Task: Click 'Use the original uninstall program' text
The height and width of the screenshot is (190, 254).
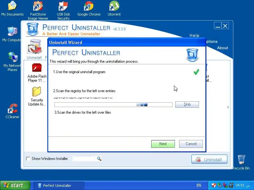Action: (79, 72)
